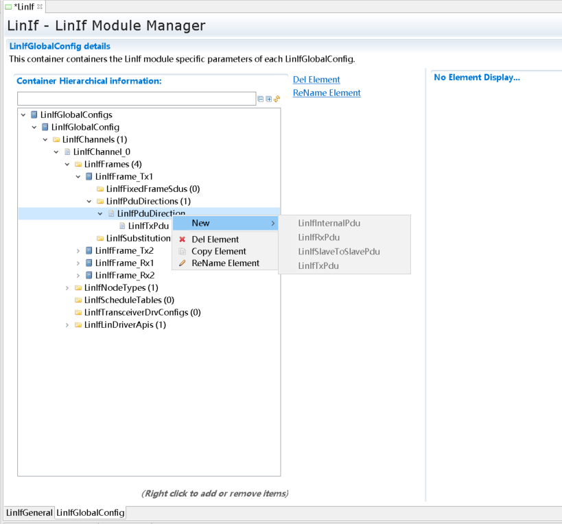562x524 pixels.
Task: Collapse the LinIfFrames folder
Action: [x=67, y=164]
